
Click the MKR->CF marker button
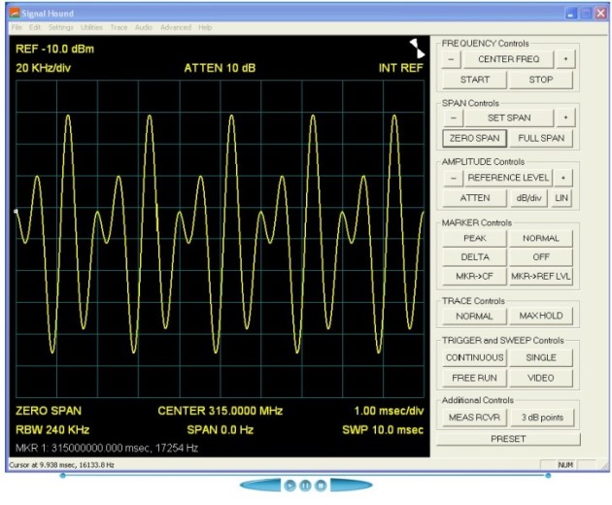474,277
